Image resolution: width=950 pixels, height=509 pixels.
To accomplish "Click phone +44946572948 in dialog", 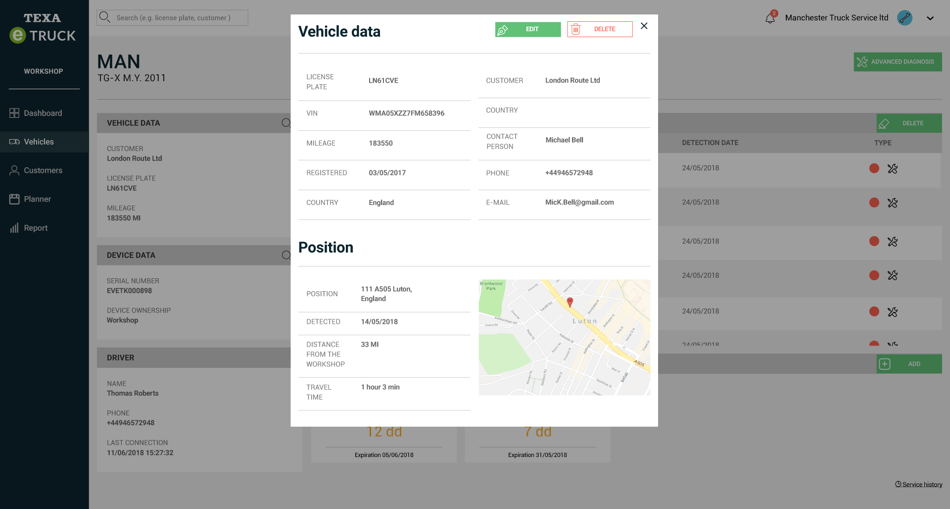I will [x=569, y=173].
